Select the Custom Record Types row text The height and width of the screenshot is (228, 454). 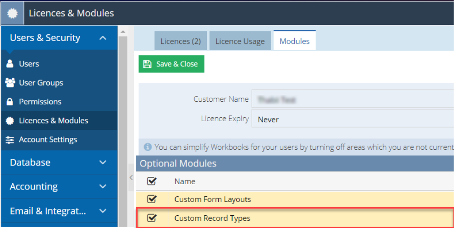212,218
